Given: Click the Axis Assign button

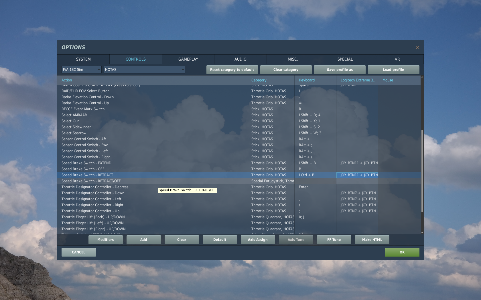Looking at the screenshot, I should (258, 240).
